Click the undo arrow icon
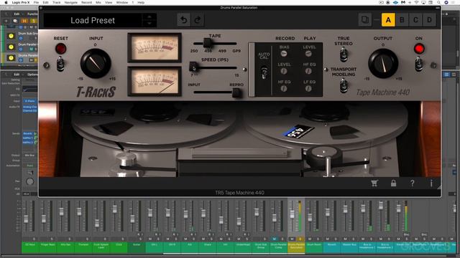 point(184,20)
